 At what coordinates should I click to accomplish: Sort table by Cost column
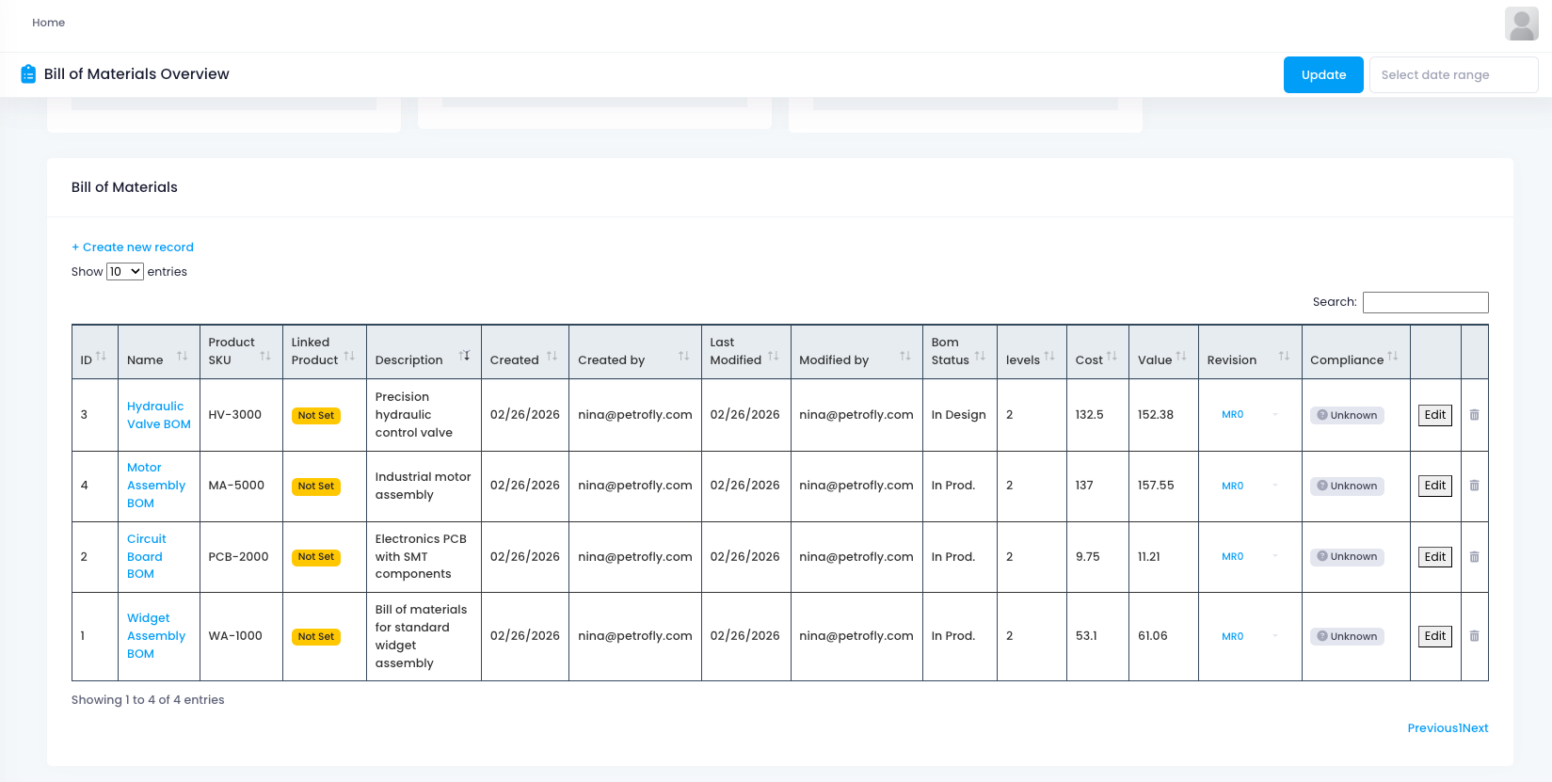click(x=1112, y=357)
